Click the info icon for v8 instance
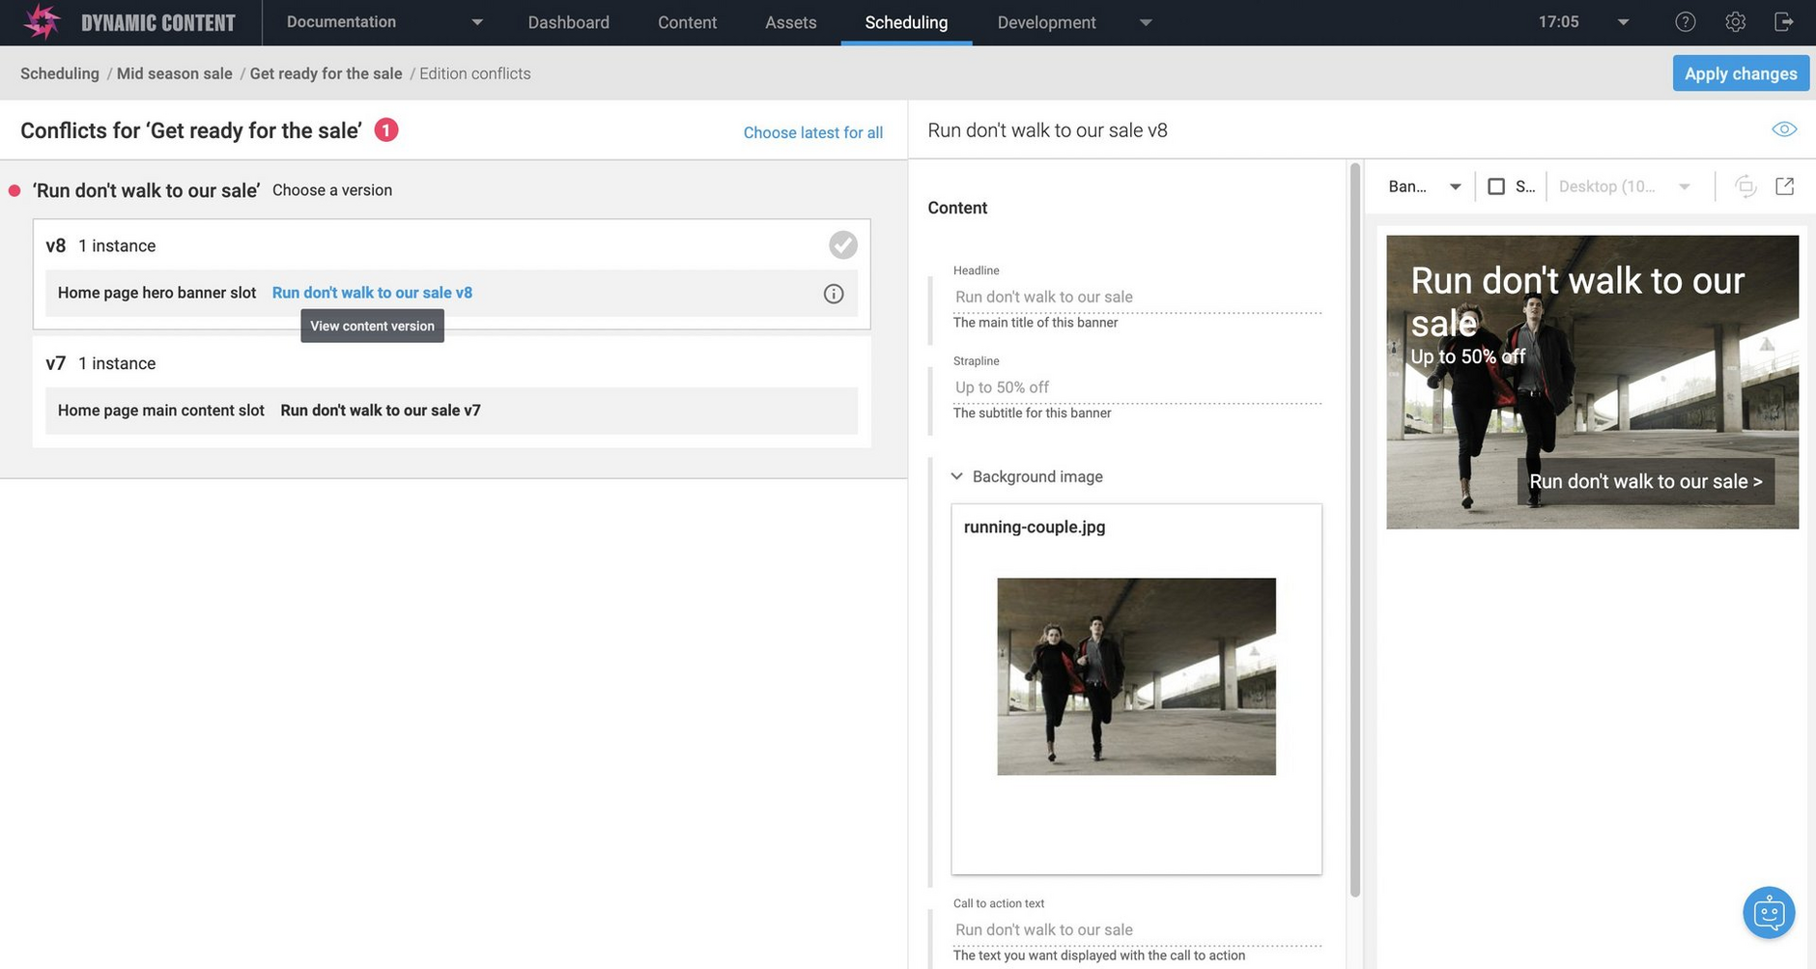Screen dimensions: 1816x969 (x=833, y=294)
